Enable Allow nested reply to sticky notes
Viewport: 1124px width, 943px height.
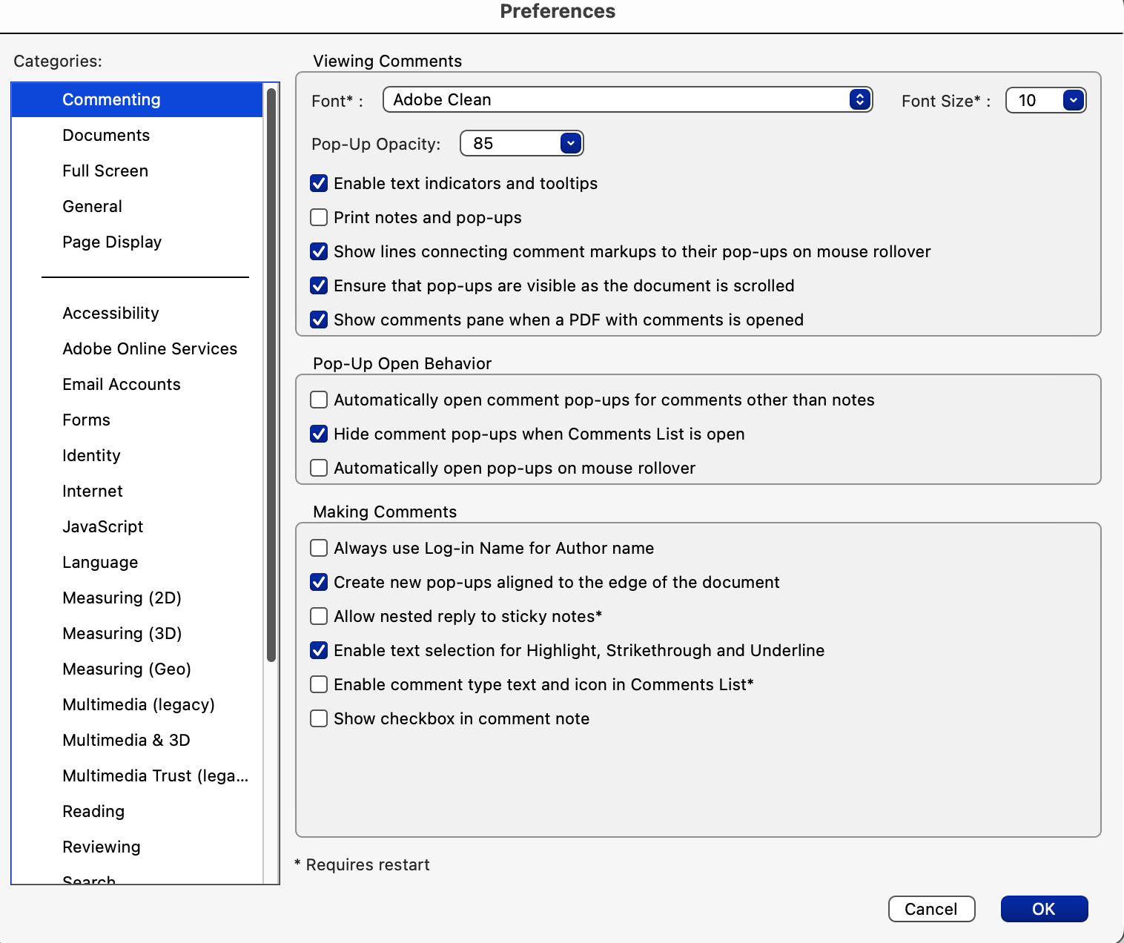point(319,616)
